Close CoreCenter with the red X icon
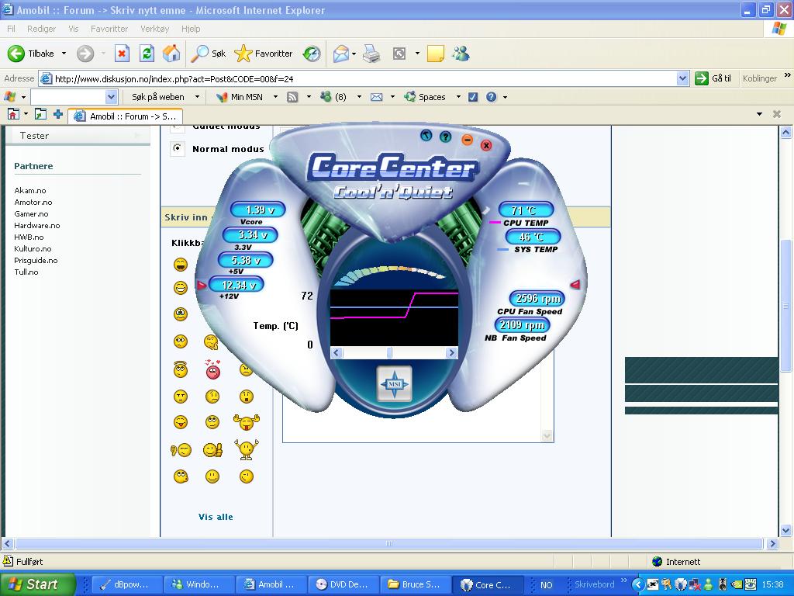The height and width of the screenshot is (596, 794). pyautogui.click(x=486, y=145)
